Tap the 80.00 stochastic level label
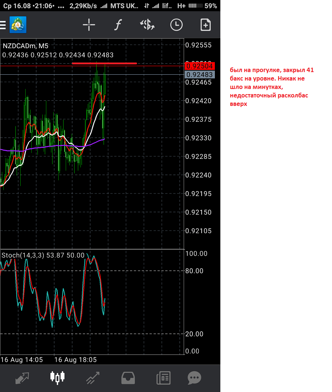Screen dimensions: 332x392 click(194, 271)
